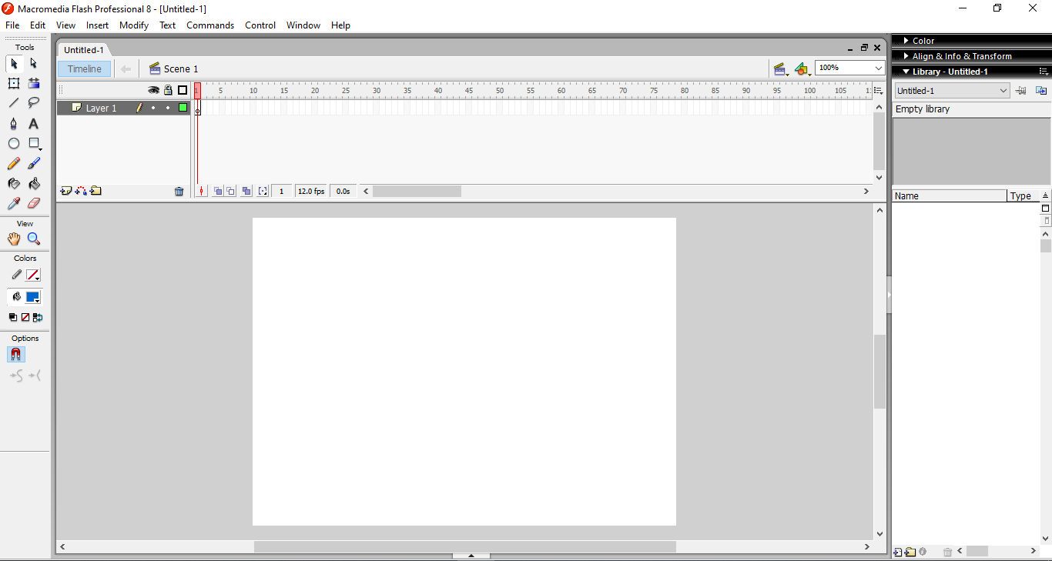Hide all layers with the eye icon

(153, 90)
